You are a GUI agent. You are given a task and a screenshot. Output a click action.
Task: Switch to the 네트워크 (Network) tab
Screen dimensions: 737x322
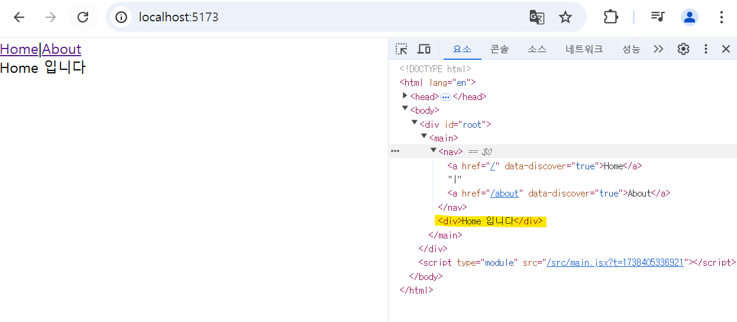coord(584,49)
